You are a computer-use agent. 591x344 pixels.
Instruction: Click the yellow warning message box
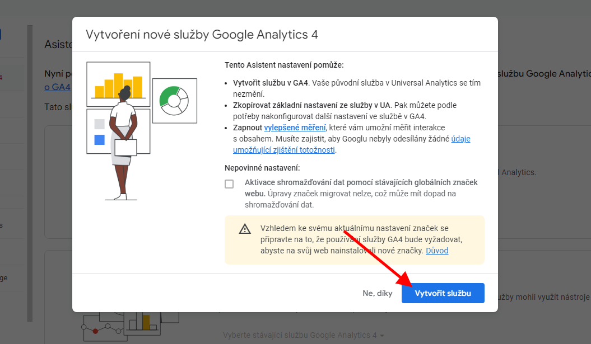354,239
